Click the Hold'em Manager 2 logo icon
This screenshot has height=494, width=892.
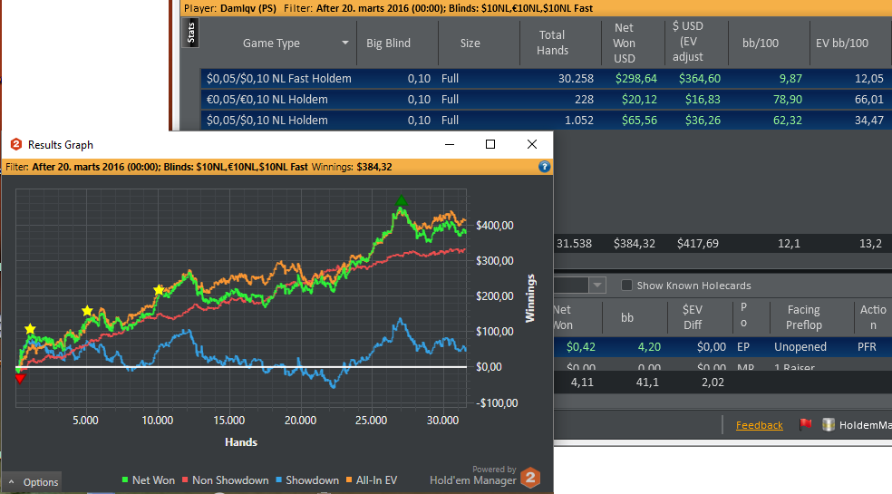tap(530, 478)
